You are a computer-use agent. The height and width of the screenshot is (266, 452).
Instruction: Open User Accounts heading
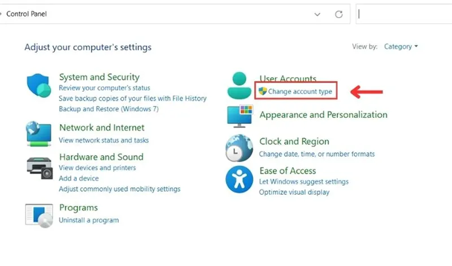(288, 78)
